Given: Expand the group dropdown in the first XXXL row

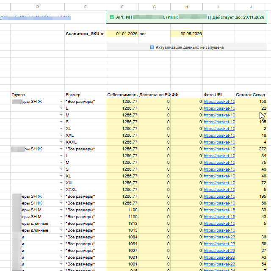Looking at the screenshot, I should pyautogui.click(x=61, y=142).
